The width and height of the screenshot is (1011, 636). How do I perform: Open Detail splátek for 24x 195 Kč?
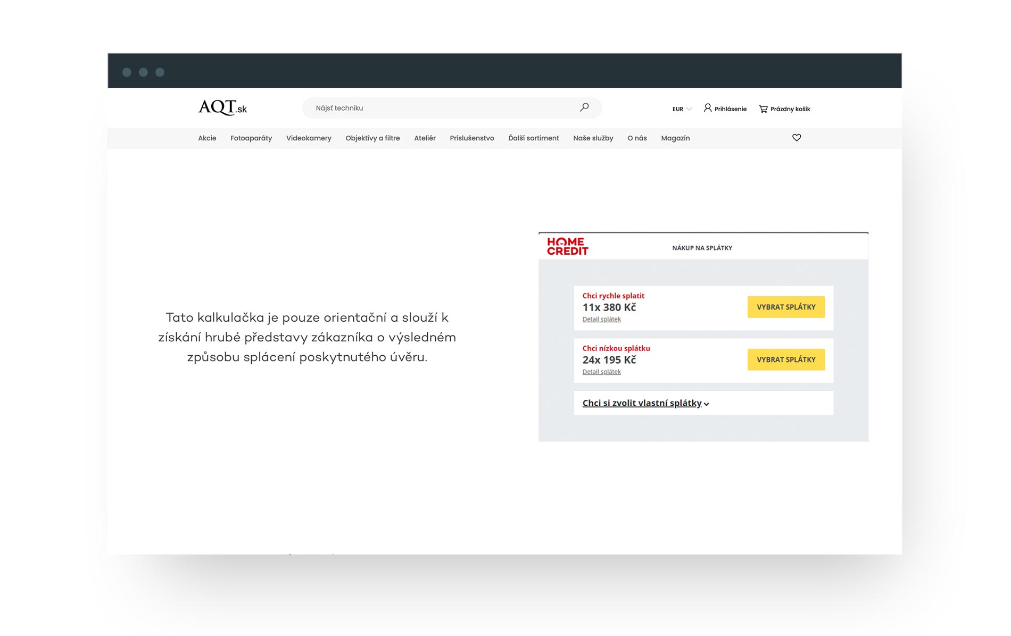tap(601, 372)
